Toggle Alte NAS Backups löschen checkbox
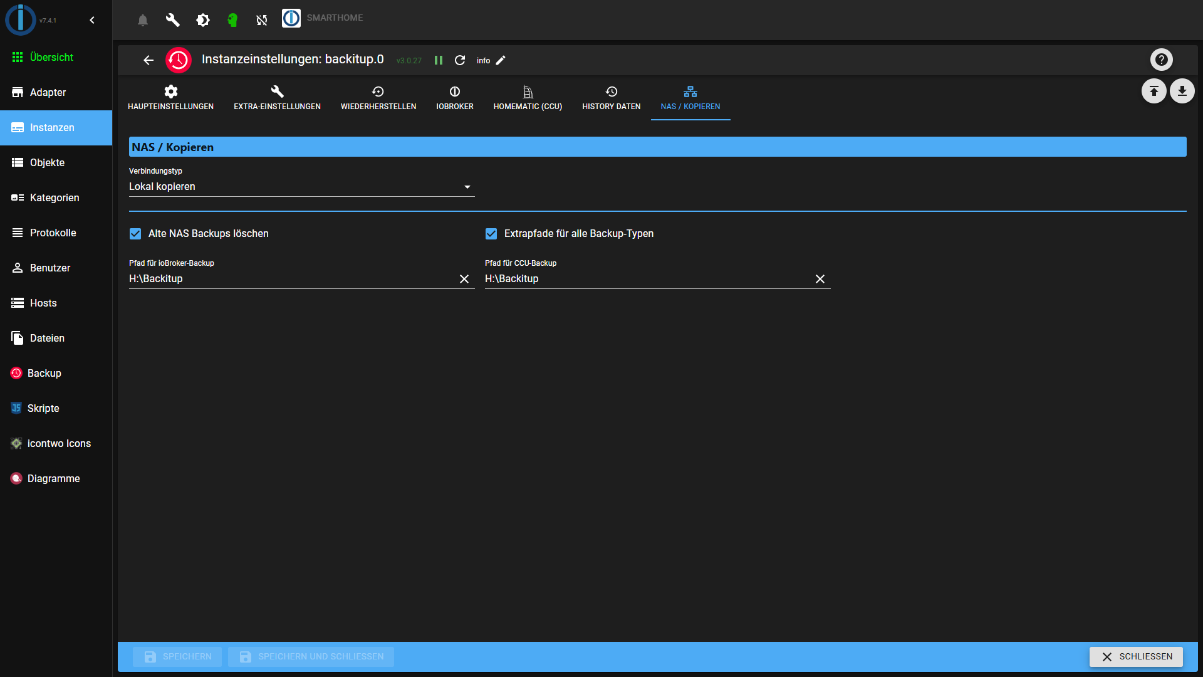Image resolution: width=1203 pixels, height=677 pixels. tap(135, 234)
